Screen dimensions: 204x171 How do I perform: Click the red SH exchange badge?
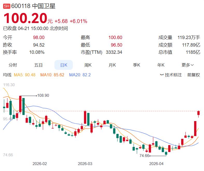[7, 6]
